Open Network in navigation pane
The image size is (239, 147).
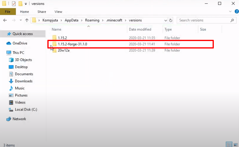point(19,119)
